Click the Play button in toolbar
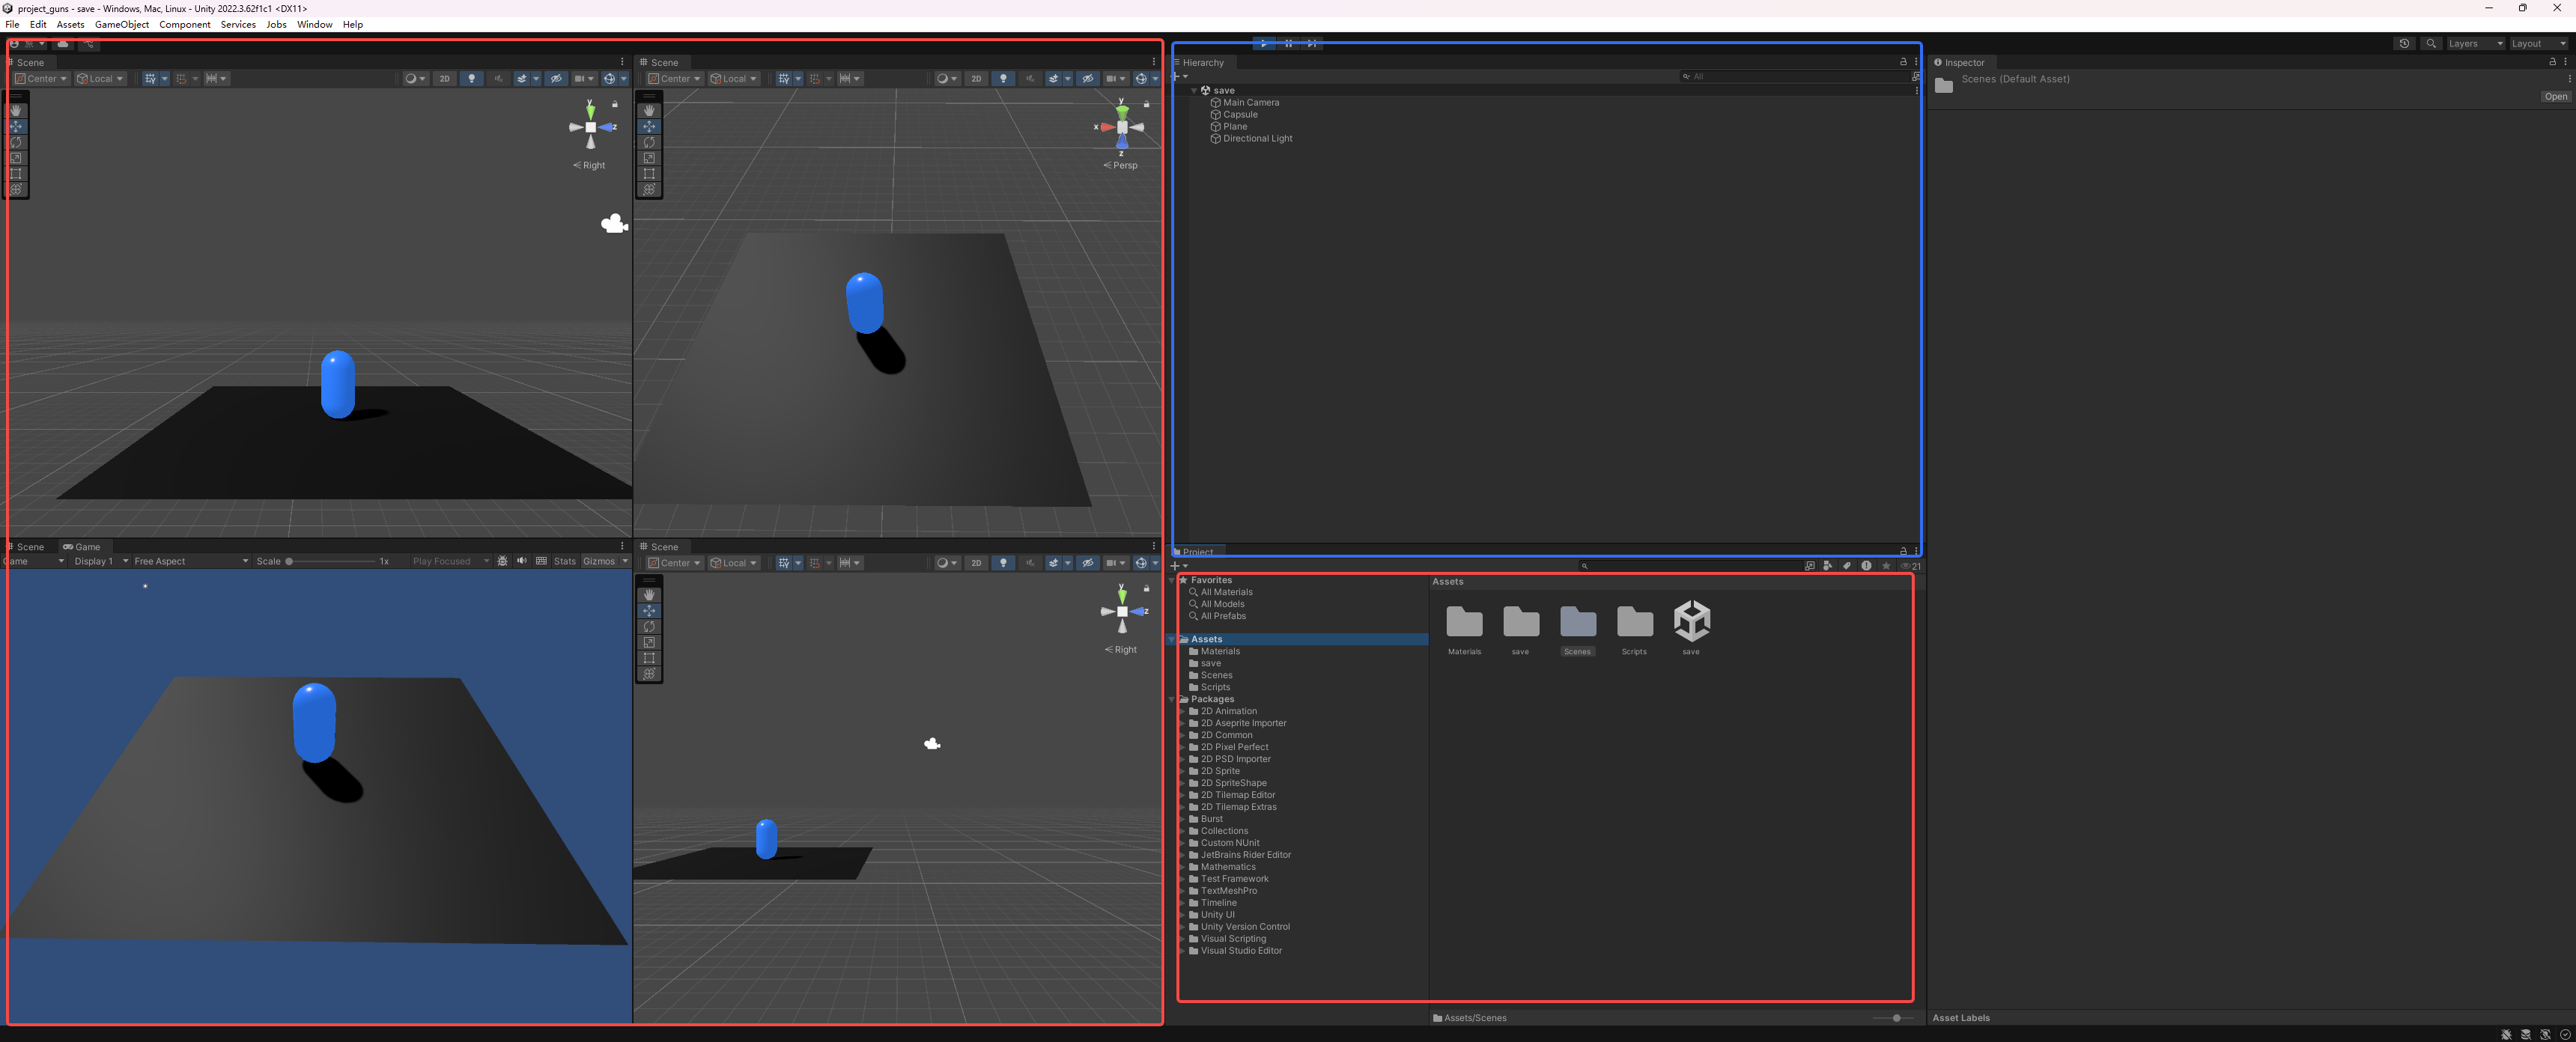This screenshot has width=2576, height=1042. click(x=1264, y=43)
